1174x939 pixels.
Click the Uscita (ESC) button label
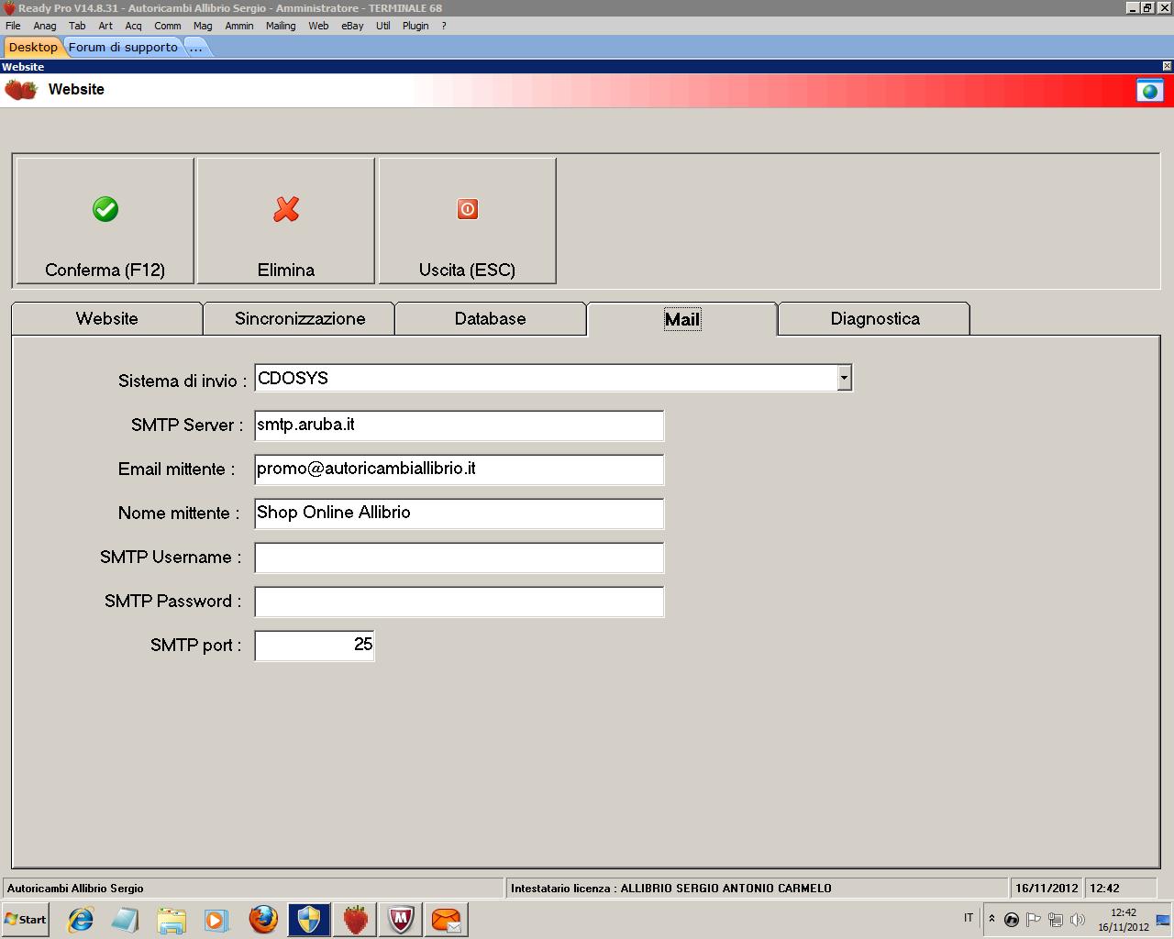(467, 270)
